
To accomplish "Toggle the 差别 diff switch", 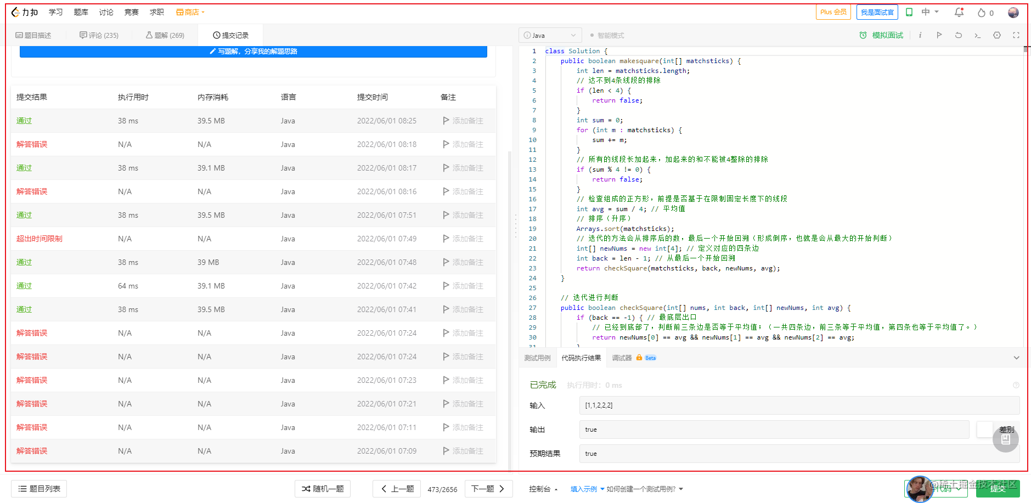I will point(985,429).
